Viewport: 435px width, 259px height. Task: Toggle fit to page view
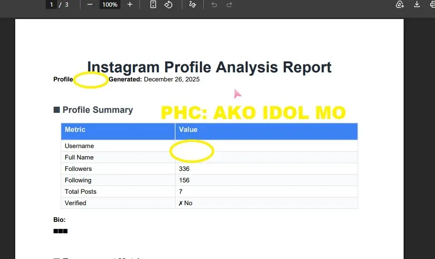tap(153, 4)
